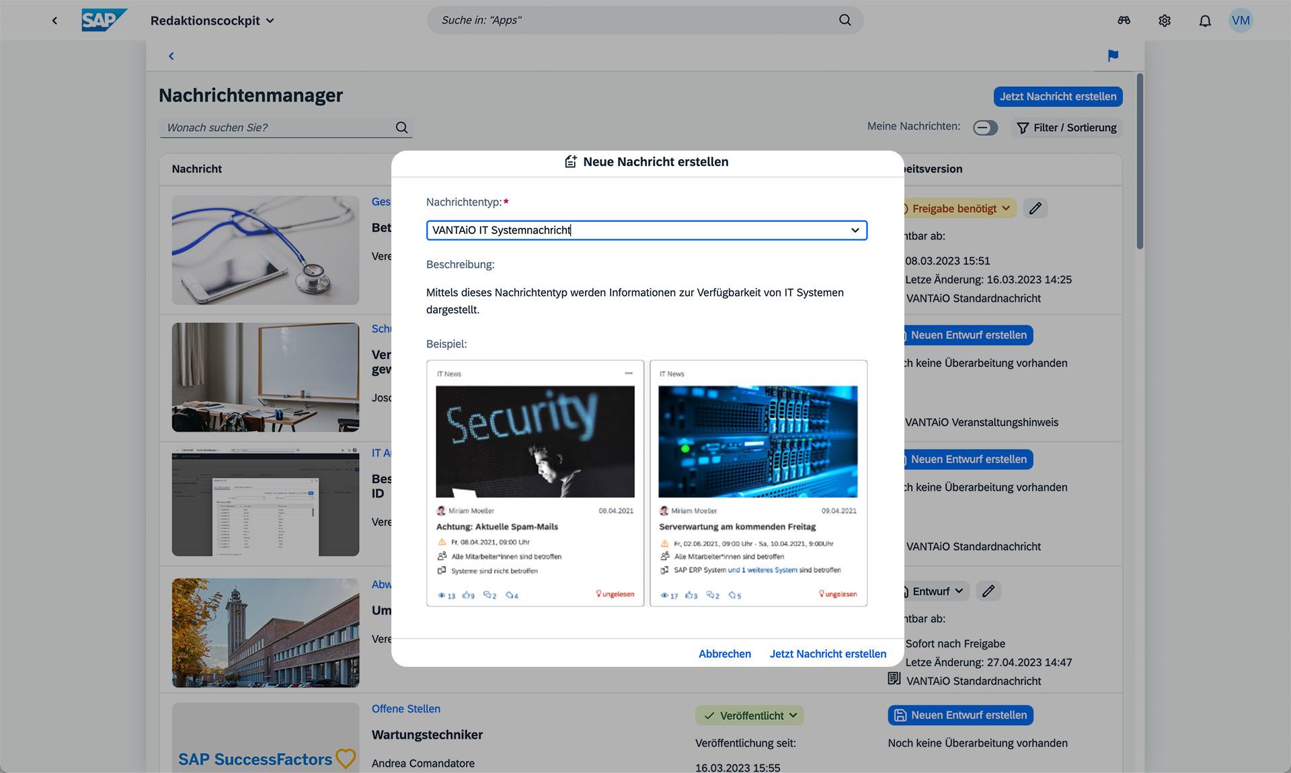This screenshot has width=1291, height=773.
Task: Toggle the "Meine Nachrichten" switch
Action: tap(985, 128)
